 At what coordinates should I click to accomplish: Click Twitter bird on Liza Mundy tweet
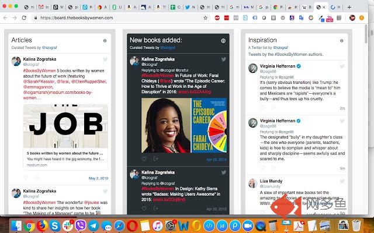click(342, 181)
